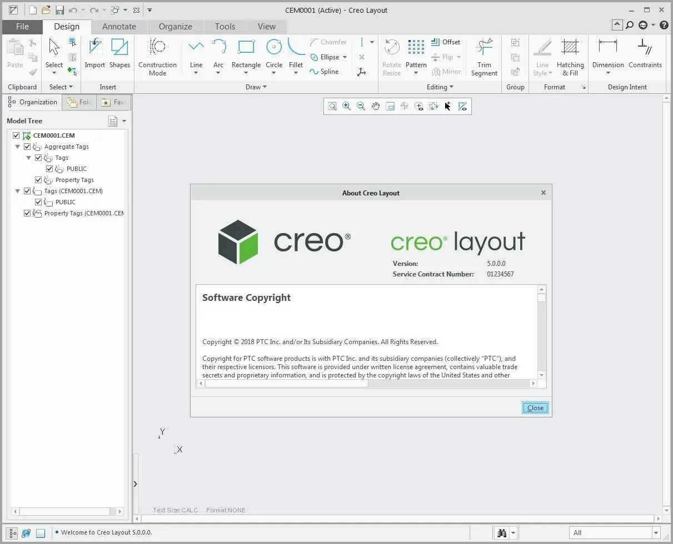Image resolution: width=673 pixels, height=544 pixels.
Task: Click the Spline tool
Action: tap(324, 72)
